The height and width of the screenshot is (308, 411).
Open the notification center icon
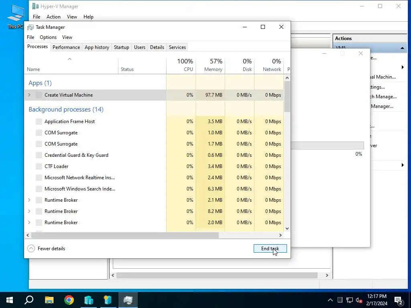tap(399, 301)
